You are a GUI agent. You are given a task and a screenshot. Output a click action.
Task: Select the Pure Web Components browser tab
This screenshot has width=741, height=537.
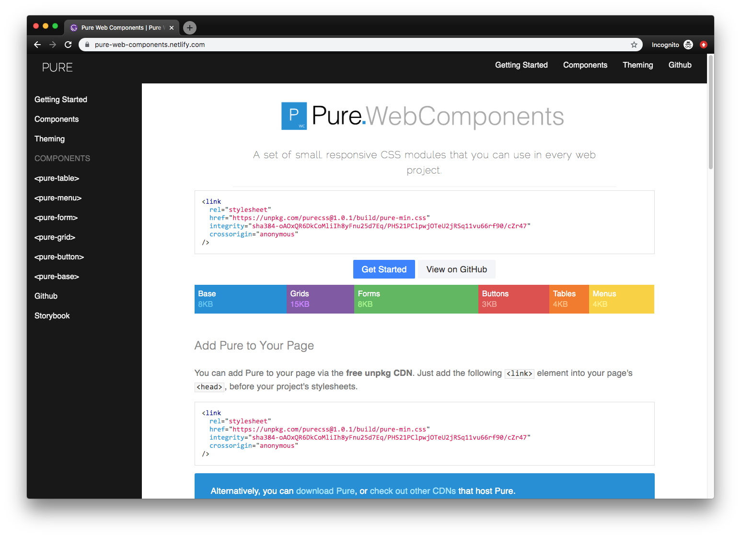click(x=120, y=27)
